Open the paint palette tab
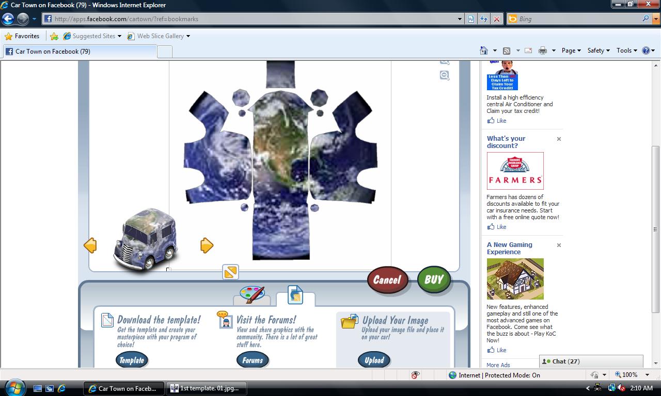Screen dimensions: 661x396 pos(252,295)
